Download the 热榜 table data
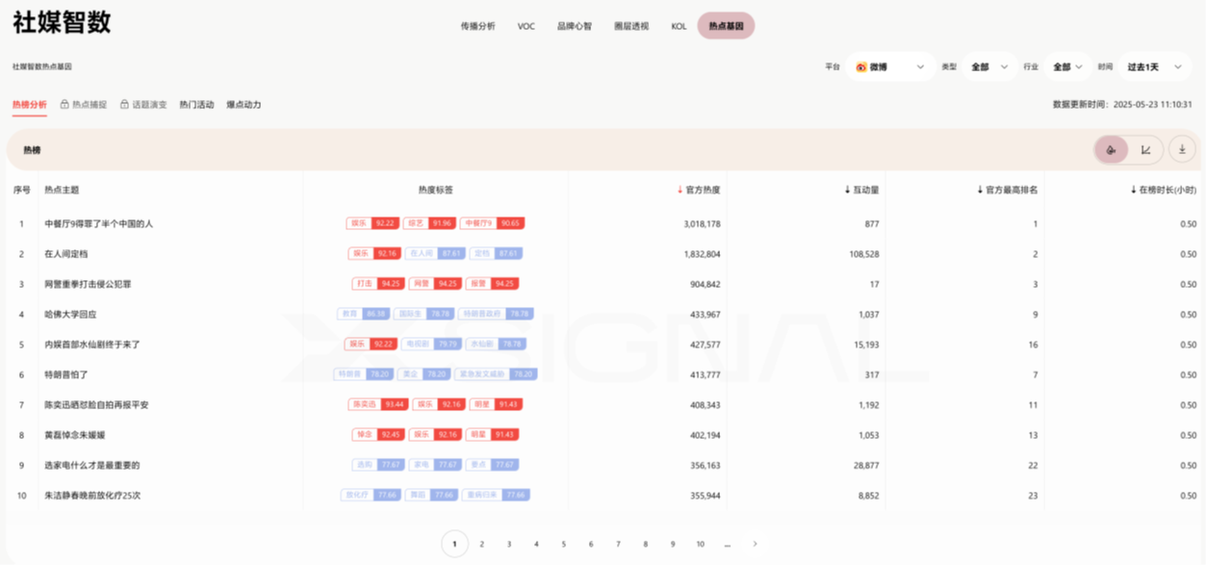This screenshot has width=1206, height=565. click(1182, 149)
